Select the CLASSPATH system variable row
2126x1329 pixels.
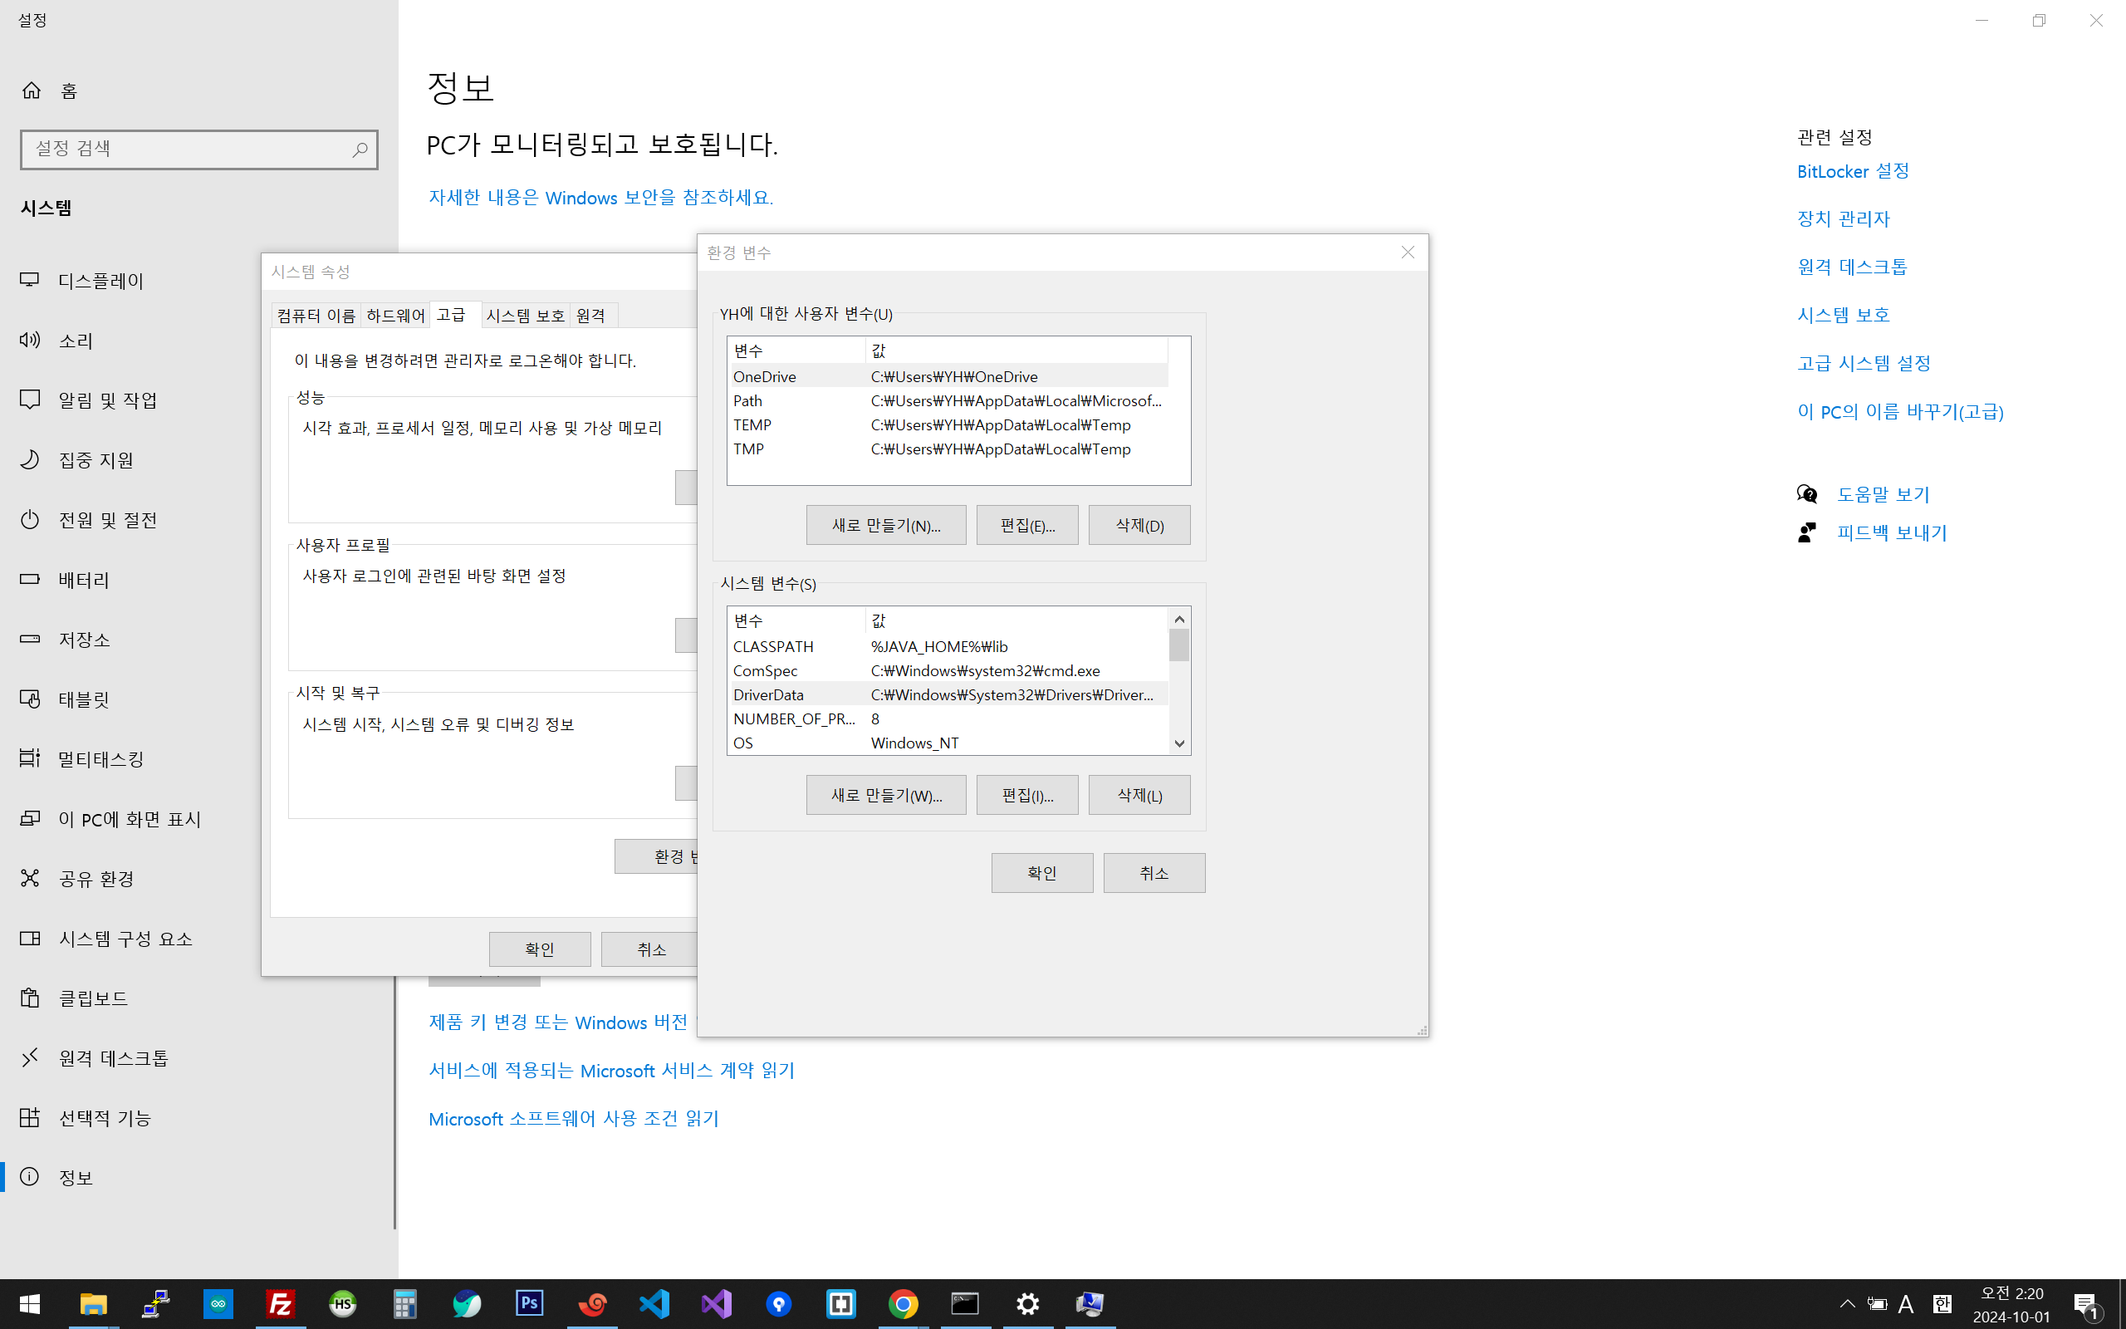click(947, 647)
